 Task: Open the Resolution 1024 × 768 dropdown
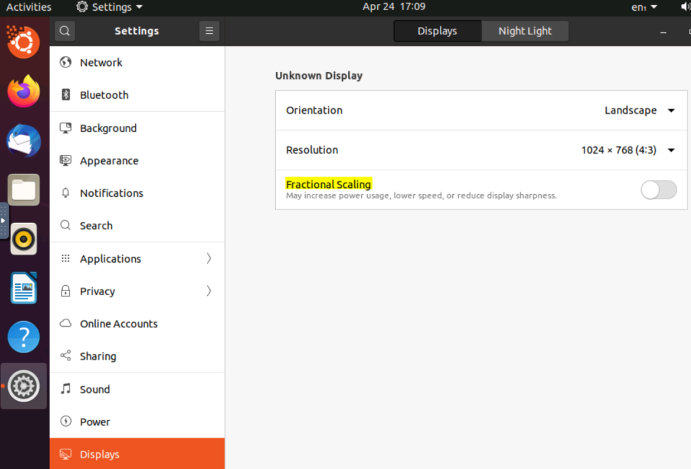click(x=628, y=150)
